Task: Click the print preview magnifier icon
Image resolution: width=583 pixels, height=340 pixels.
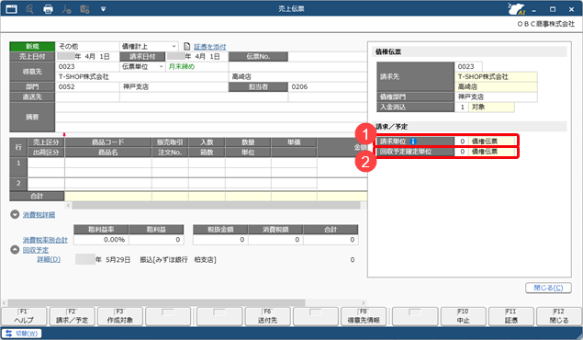Action: [29, 9]
